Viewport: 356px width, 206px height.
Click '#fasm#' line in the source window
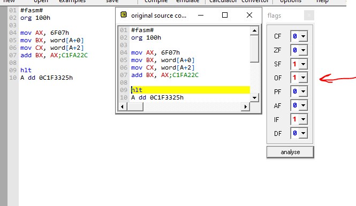[x=142, y=30]
